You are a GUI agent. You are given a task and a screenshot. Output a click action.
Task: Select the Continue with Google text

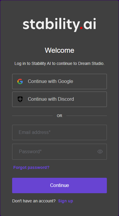[x=50, y=81]
